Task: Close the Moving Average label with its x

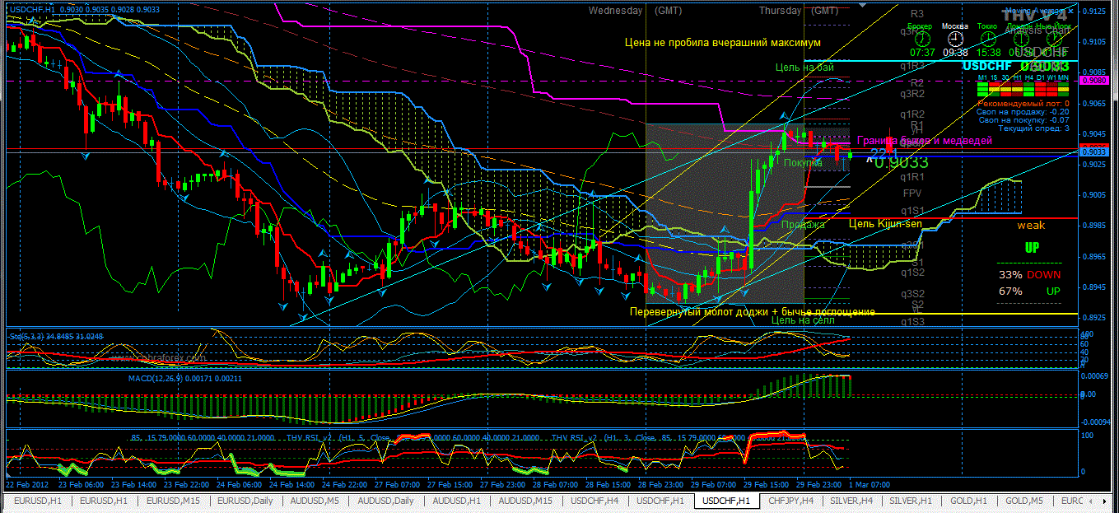Action: tap(1070, 11)
